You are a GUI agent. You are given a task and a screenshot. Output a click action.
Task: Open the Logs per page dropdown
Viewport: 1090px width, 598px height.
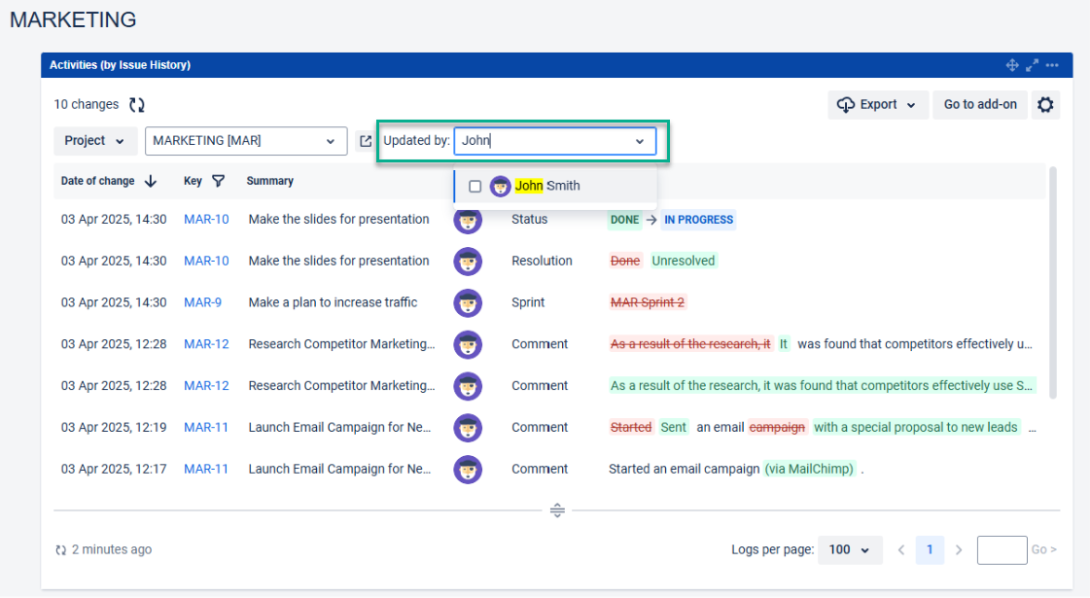850,550
